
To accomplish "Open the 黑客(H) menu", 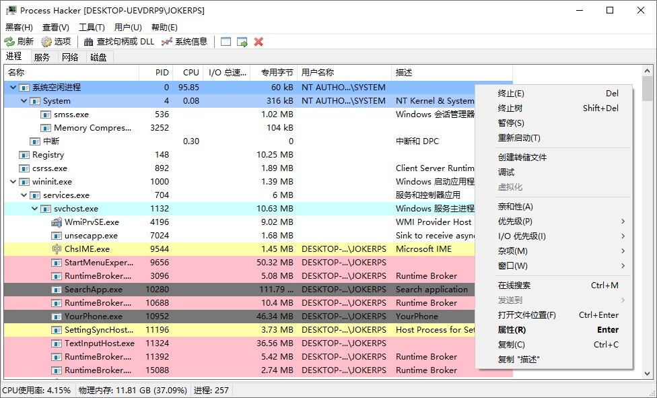I will coord(19,27).
